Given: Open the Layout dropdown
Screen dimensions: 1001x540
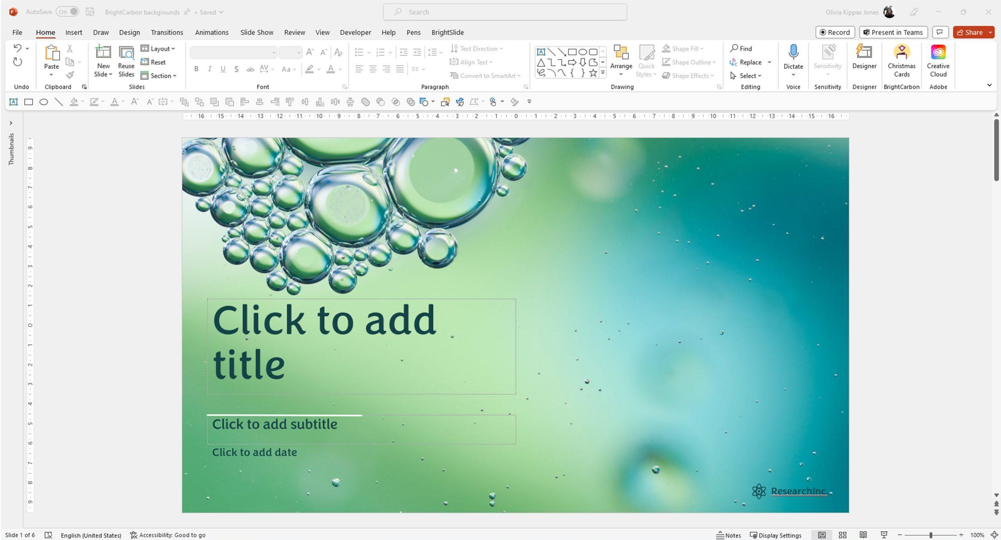Looking at the screenshot, I should coord(158,48).
